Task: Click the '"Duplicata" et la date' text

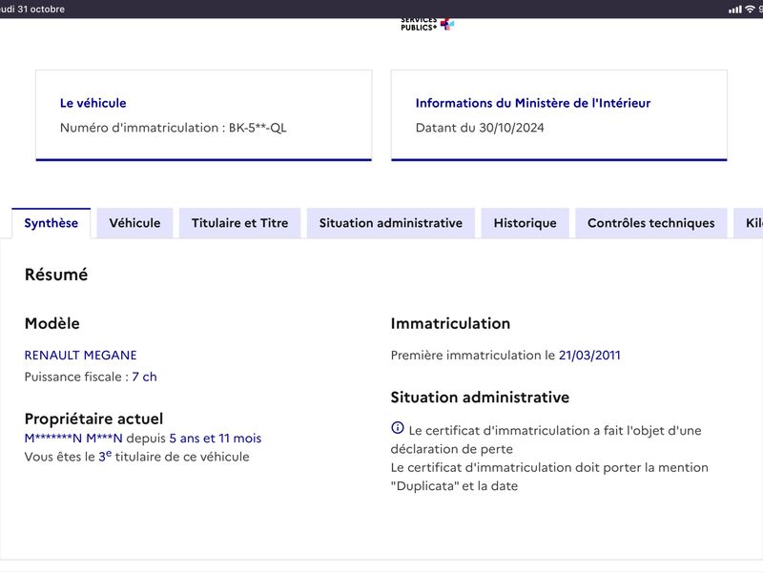Action: pyautogui.click(x=455, y=486)
